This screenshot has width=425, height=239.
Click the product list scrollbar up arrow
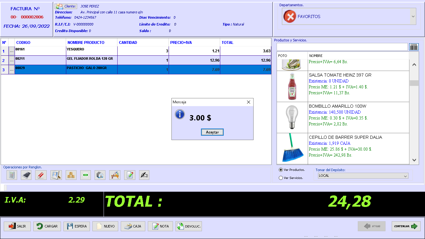pos(414,65)
